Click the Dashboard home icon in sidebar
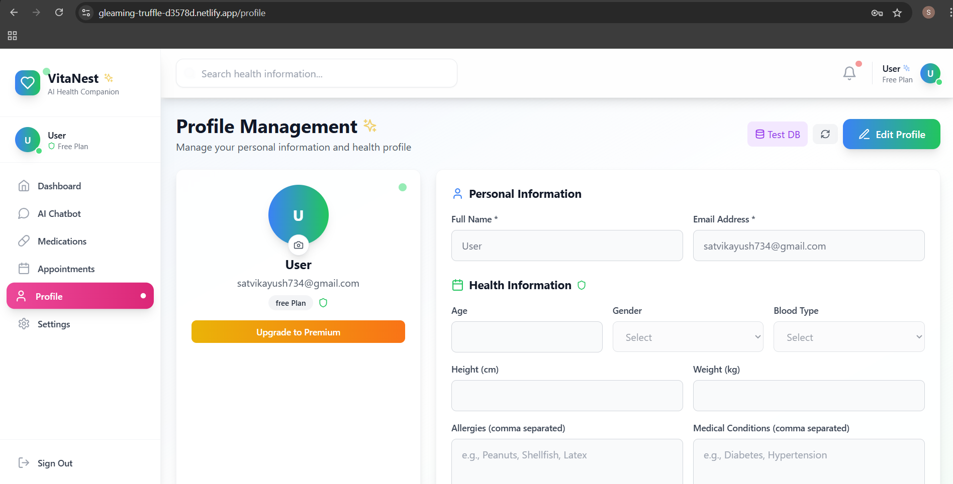The width and height of the screenshot is (953, 484). 24,186
